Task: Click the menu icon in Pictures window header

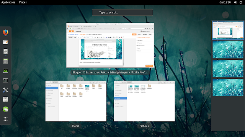Action: (165, 82)
